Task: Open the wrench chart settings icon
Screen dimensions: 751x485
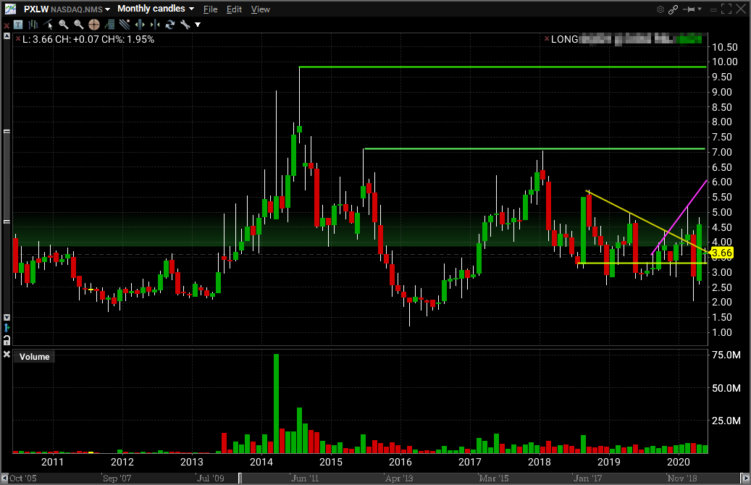Action: tap(185, 25)
